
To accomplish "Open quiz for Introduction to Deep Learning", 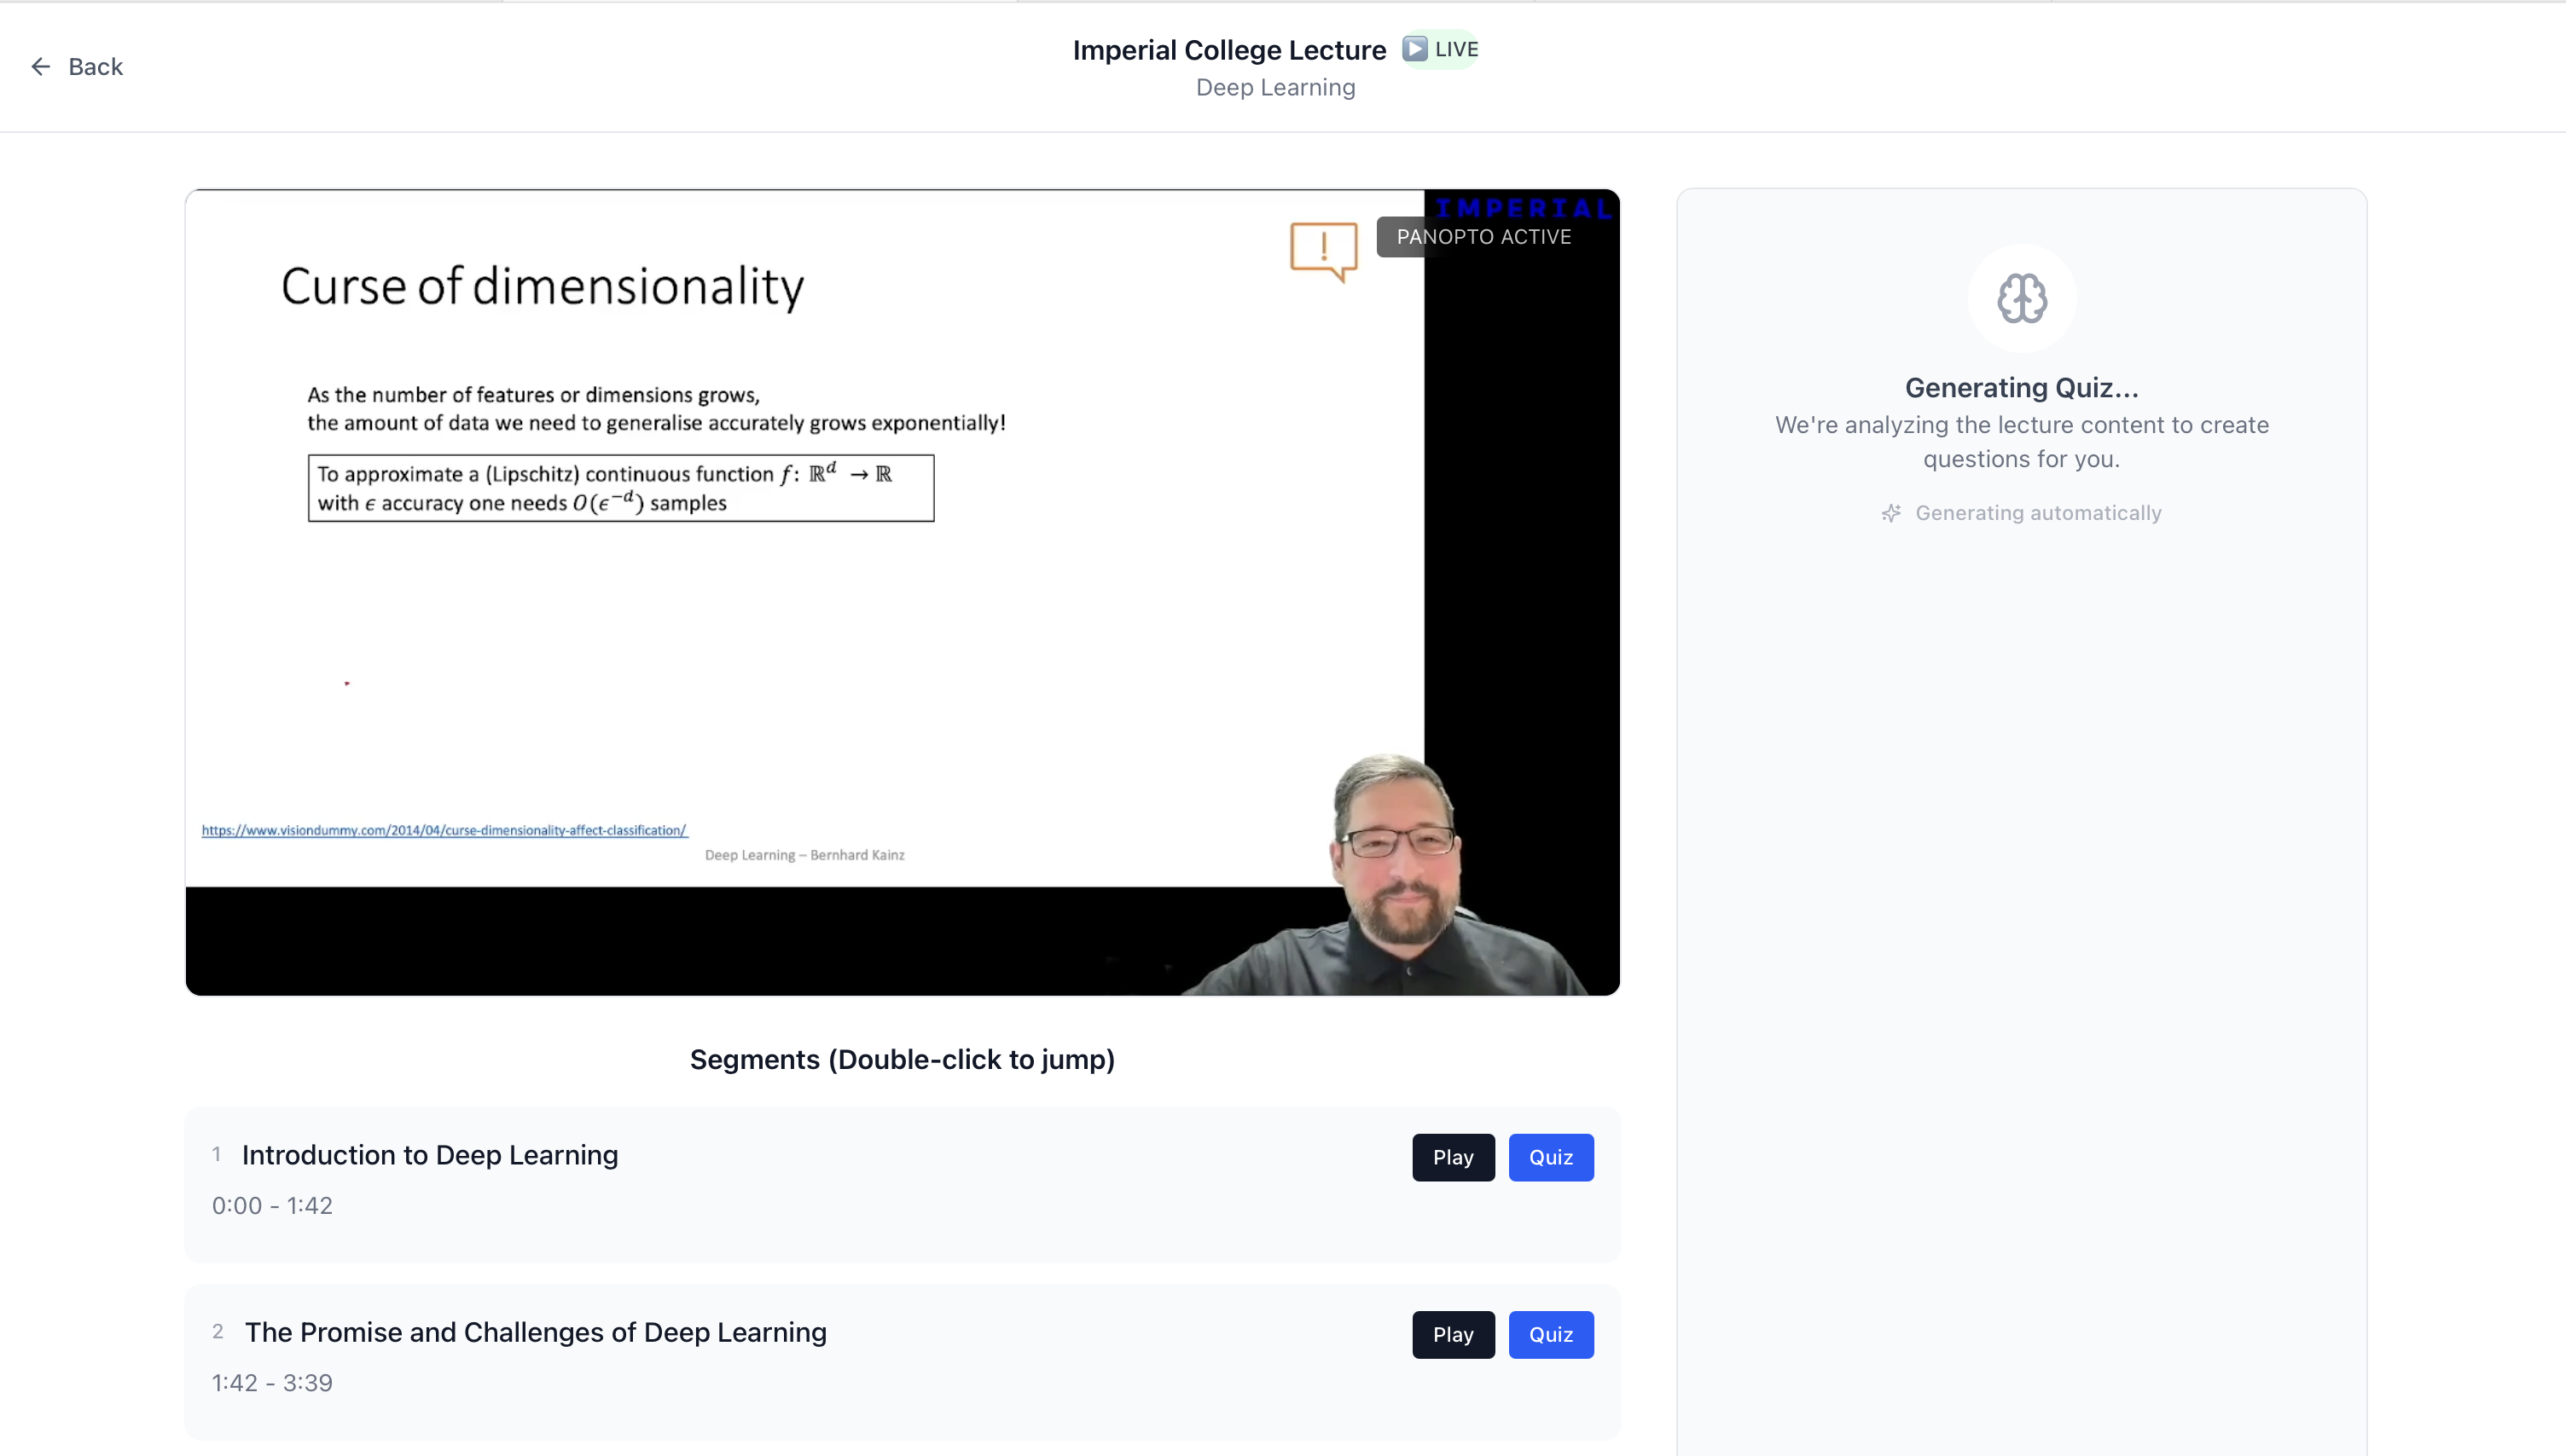I will point(1551,1157).
